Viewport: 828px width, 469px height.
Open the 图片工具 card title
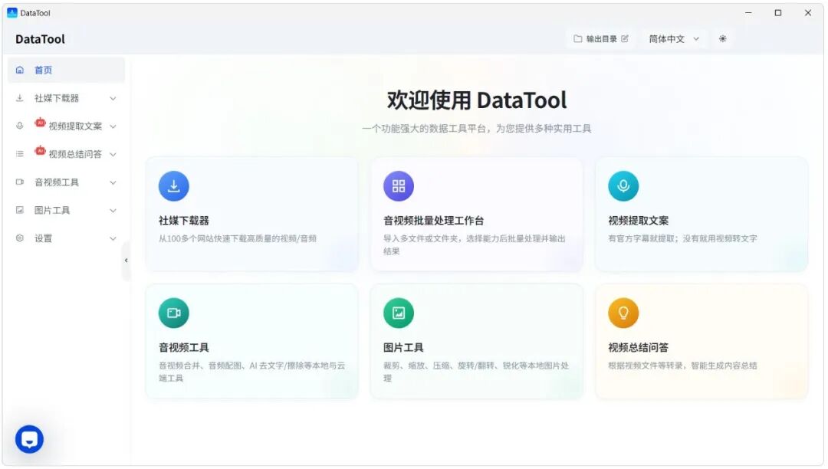tap(403, 348)
